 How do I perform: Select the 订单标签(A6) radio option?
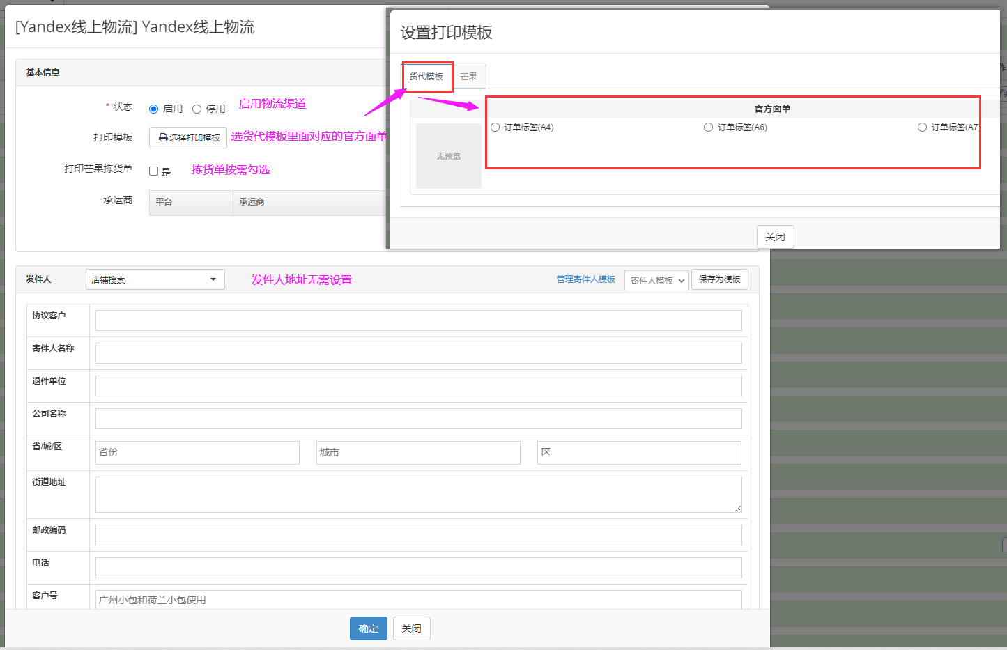point(709,127)
